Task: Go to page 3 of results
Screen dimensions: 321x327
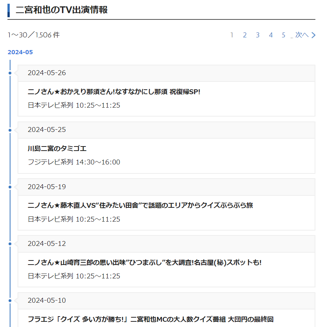Action: coord(258,35)
